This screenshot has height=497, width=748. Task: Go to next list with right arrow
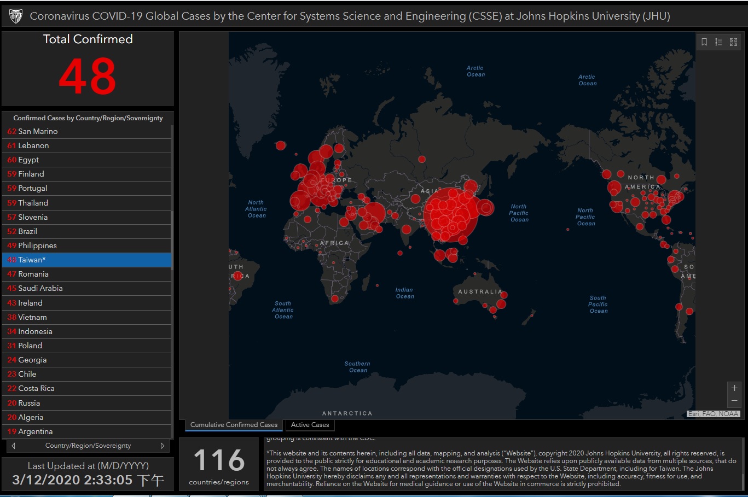click(163, 446)
